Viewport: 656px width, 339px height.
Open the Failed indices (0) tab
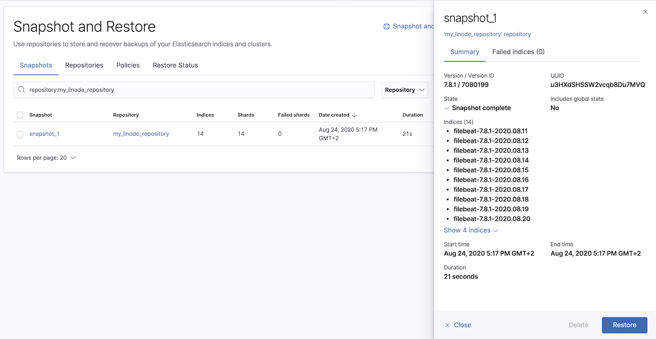[x=518, y=52]
